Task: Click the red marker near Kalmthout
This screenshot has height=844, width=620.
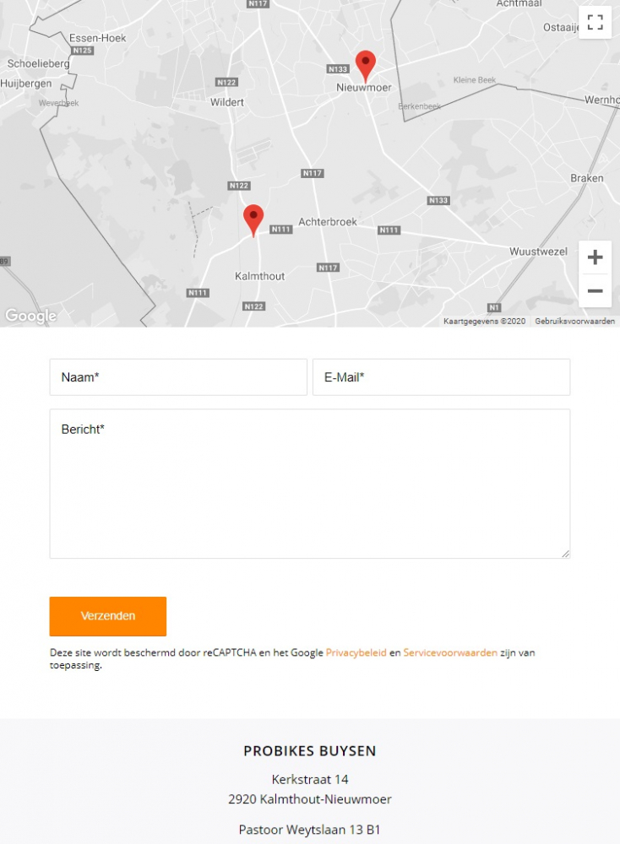Action: [x=253, y=220]
